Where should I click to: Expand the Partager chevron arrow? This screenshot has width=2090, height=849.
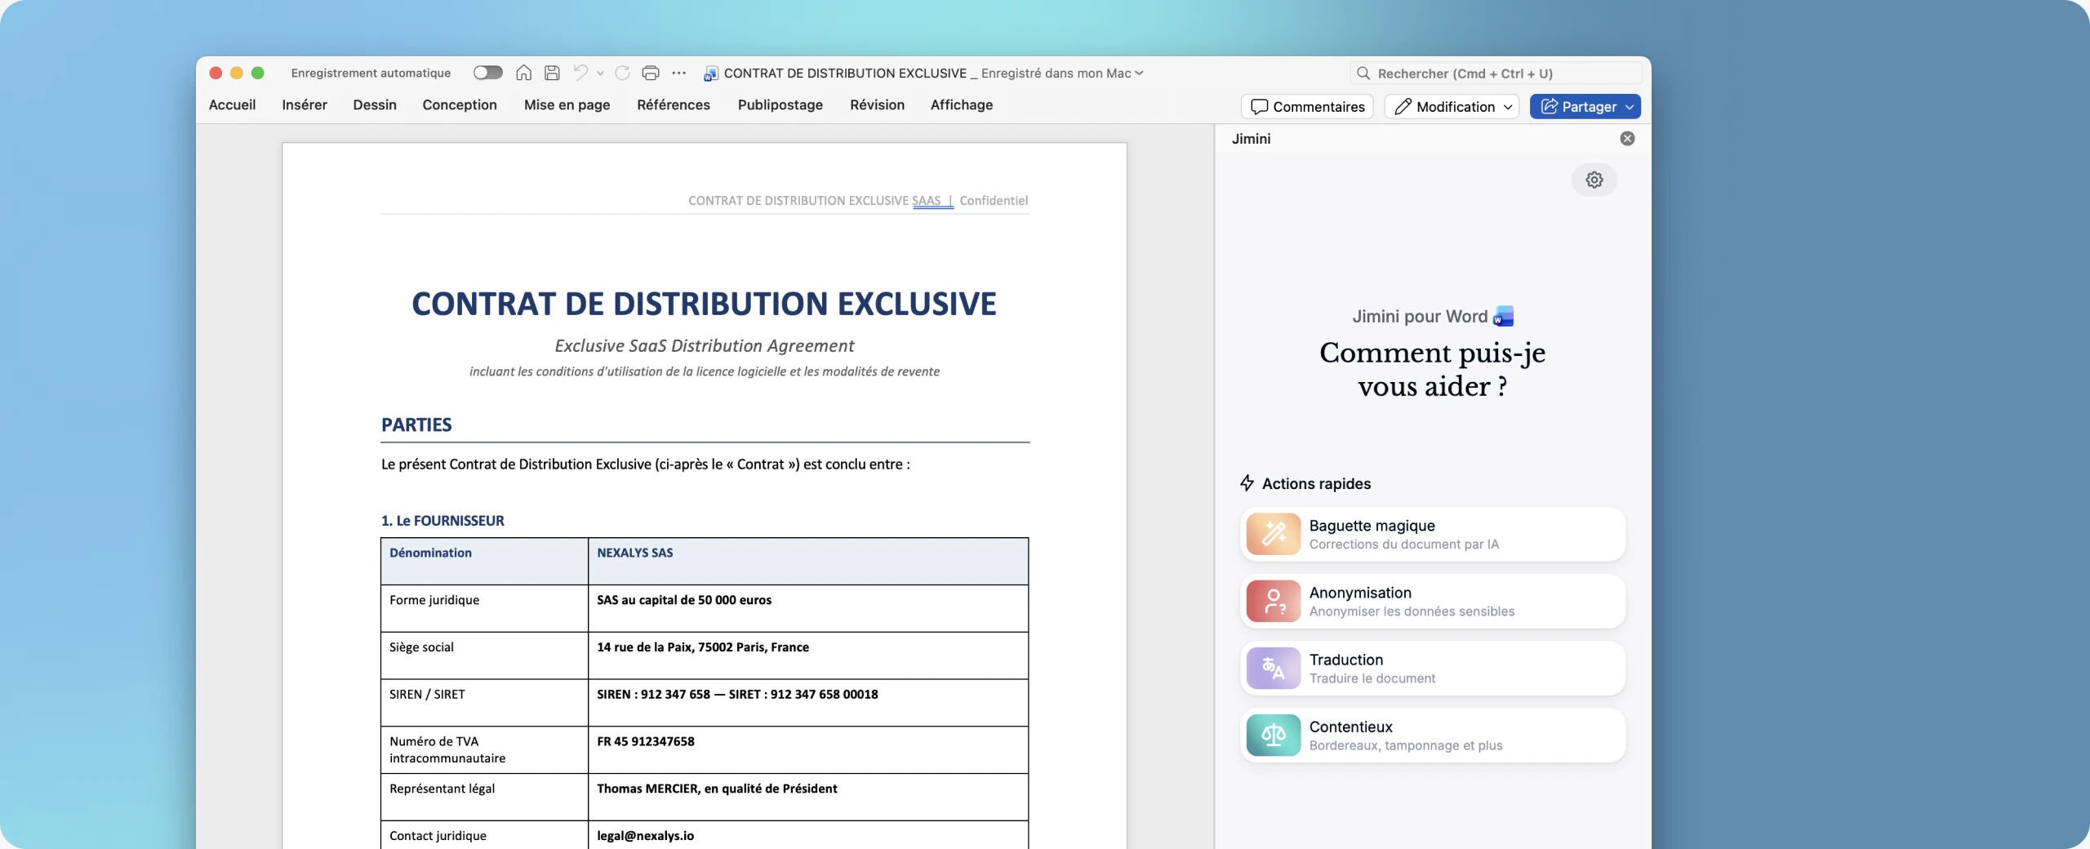(1630, 107)
